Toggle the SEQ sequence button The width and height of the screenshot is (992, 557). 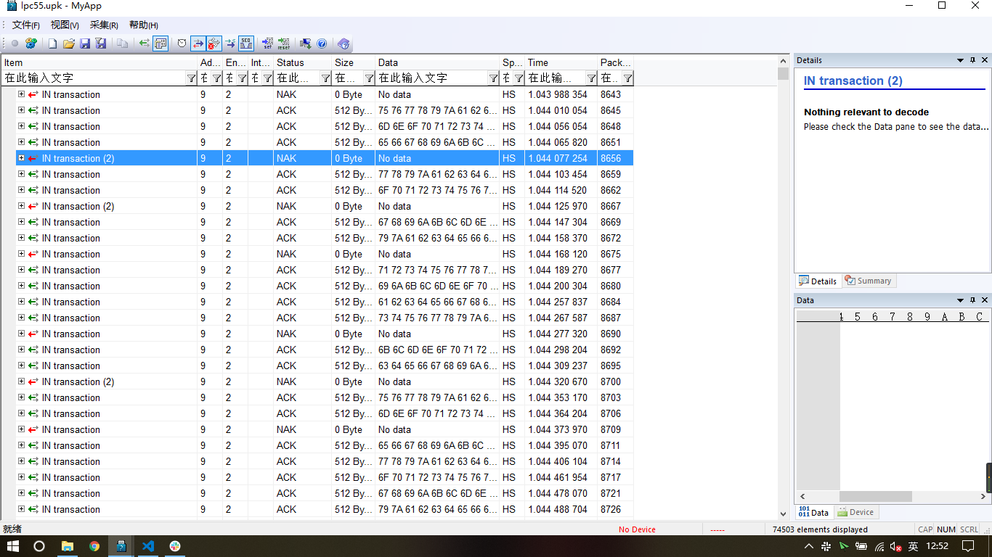[246, 44]
